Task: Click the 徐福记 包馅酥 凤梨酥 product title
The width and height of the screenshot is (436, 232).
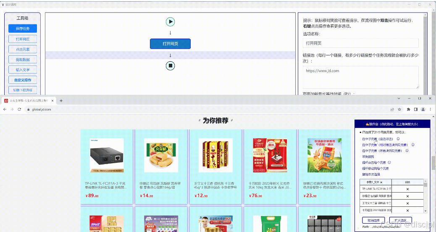Action: pos(160,185)
